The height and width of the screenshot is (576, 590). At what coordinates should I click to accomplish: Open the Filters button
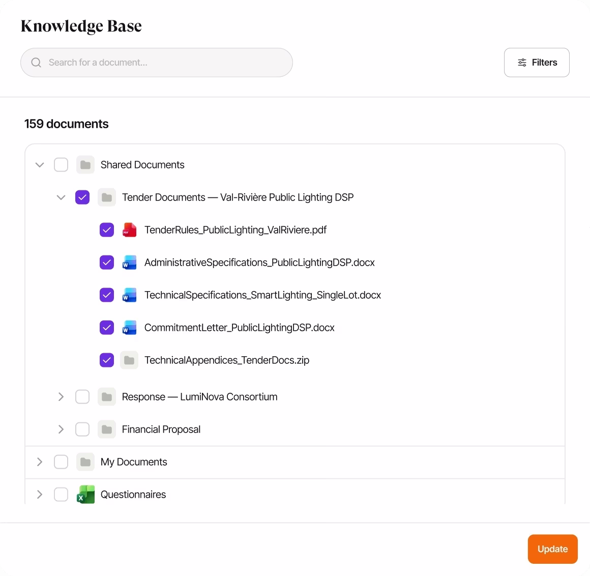coord(537,63)
